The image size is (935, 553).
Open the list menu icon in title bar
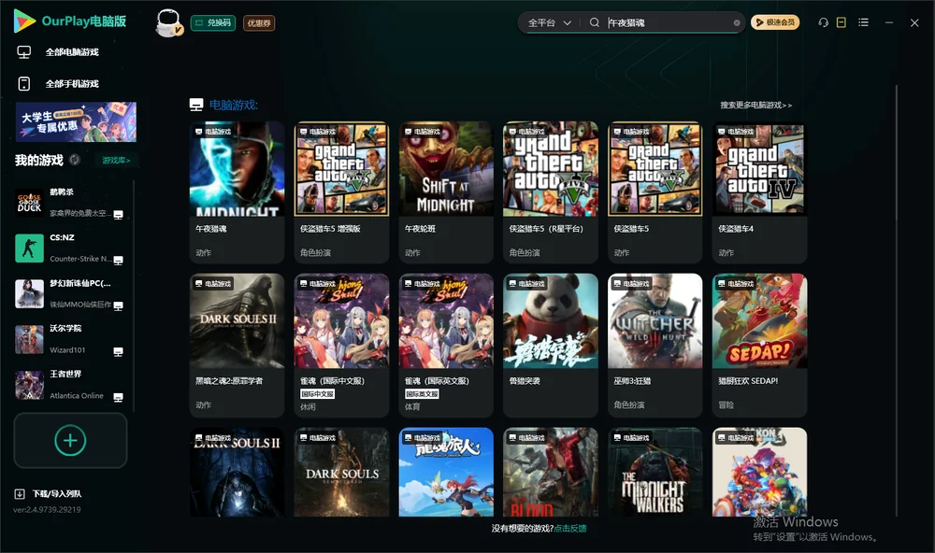(x=863, y=22)
